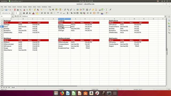171x96 pixels.
Task: Select cell containing MstAlbum
Action: (x=11, y=38)
